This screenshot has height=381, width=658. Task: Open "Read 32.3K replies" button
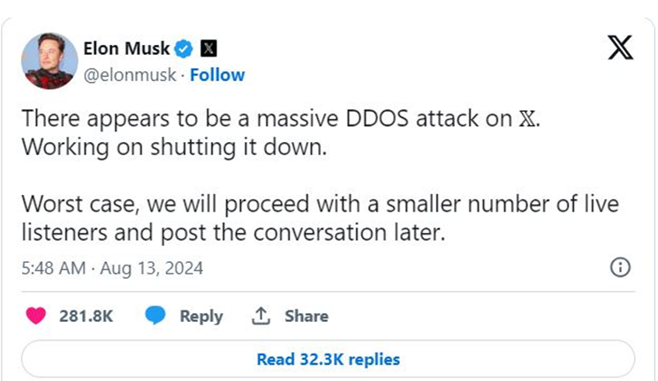point(328,359)
